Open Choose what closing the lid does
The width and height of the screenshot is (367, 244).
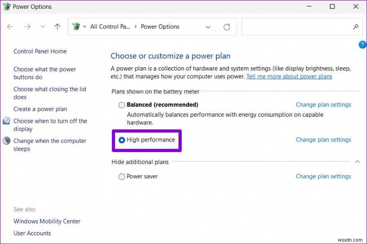point(50,93)
